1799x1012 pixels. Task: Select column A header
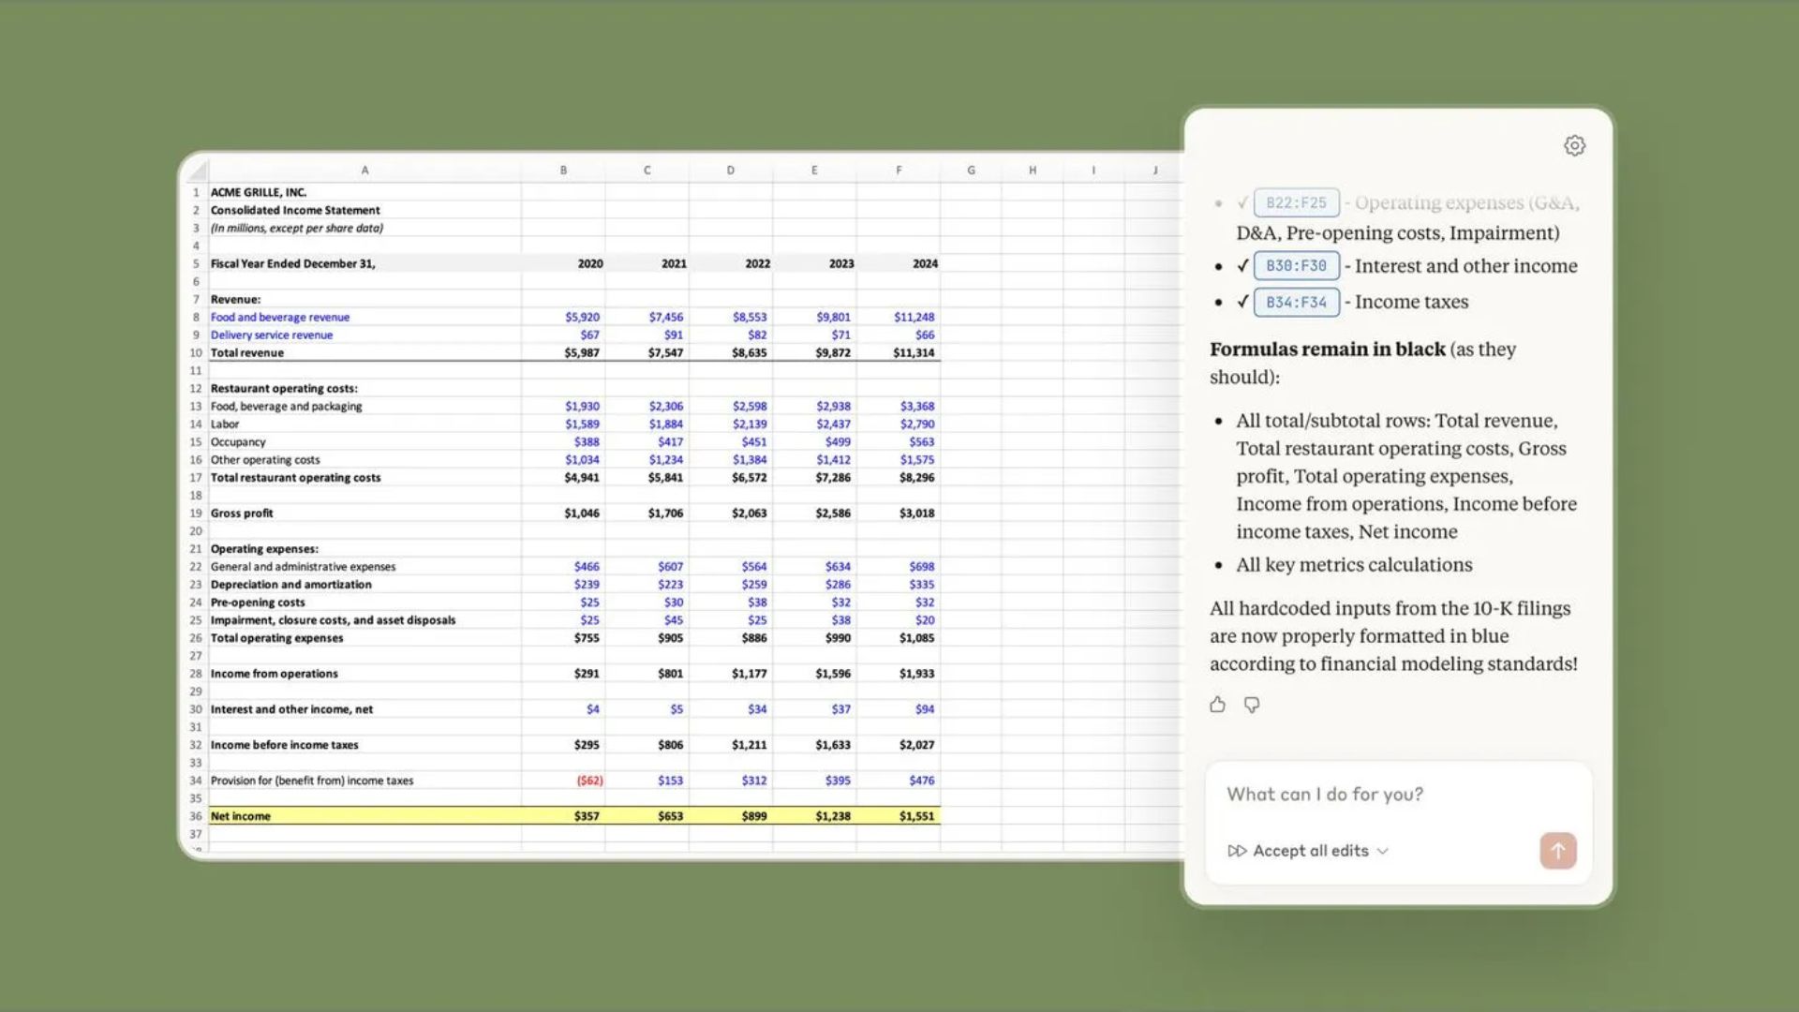coord(364,171)
